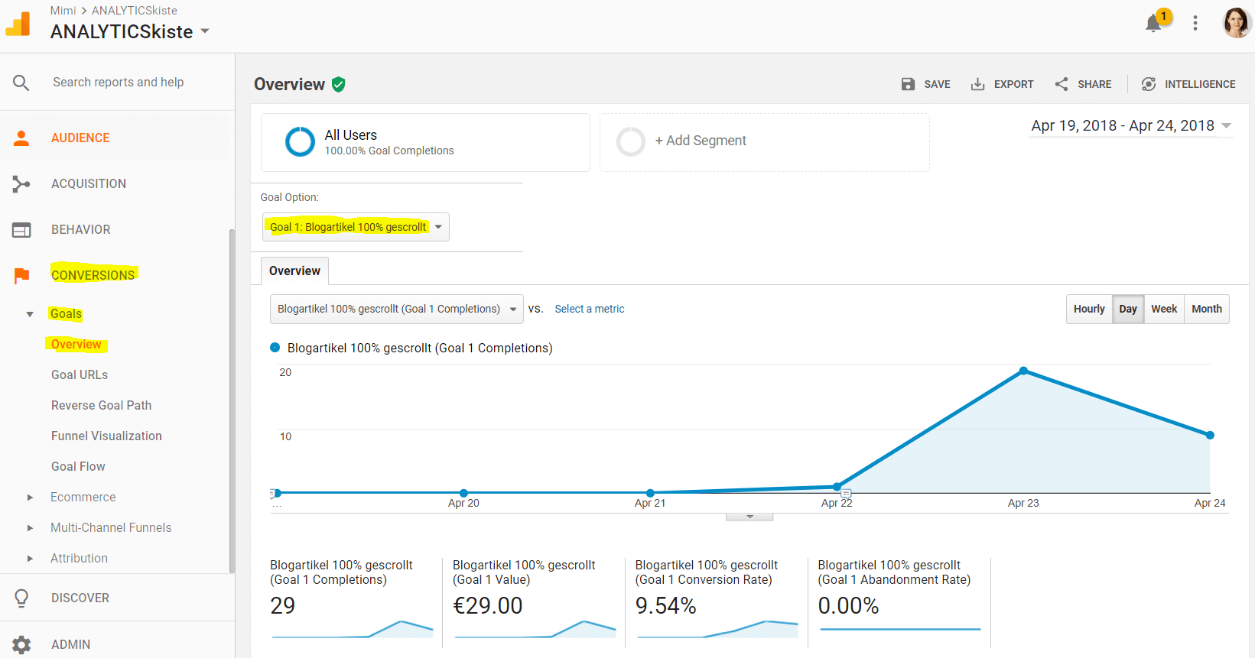Click the user profile avatar
Viewport: 1255px width, 658px height.
1236,23
